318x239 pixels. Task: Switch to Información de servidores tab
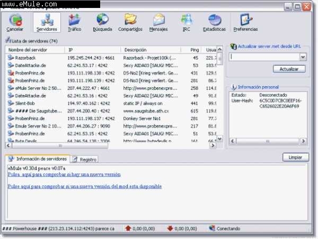(x=38, y=159)
